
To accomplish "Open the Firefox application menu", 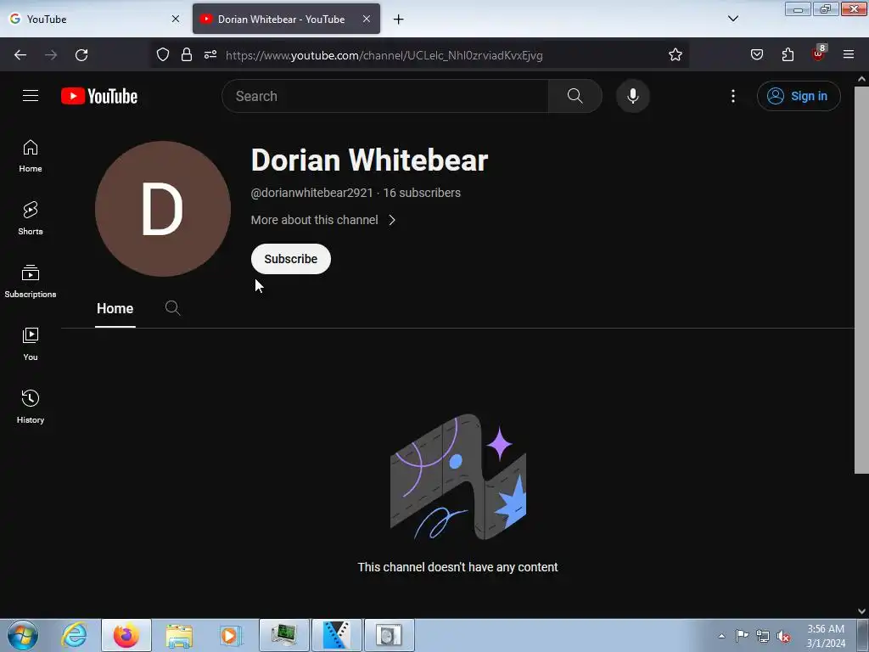I will (x=848, y=54).
